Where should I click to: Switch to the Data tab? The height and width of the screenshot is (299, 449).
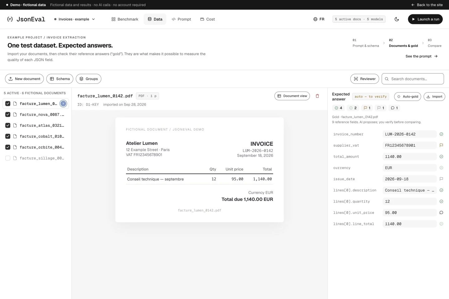point(155,19)
